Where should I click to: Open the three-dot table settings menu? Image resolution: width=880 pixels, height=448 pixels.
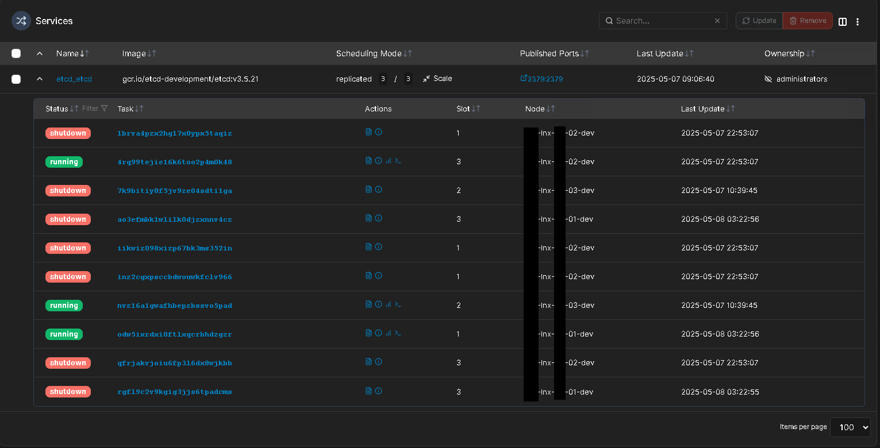[x=858, y=21]
